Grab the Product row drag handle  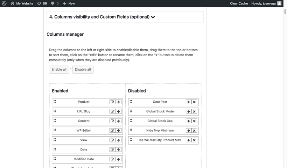tap(55, 101)
